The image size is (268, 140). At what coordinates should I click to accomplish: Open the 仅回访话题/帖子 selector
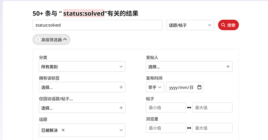(82, 108)
